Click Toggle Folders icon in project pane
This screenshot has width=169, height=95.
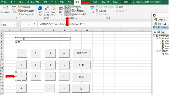click(163, 32)
